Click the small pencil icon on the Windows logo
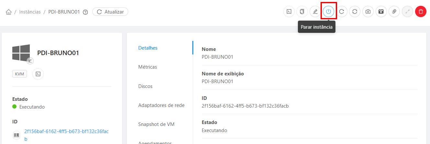Viewport: 430px width, 144px height. point(30,61)
